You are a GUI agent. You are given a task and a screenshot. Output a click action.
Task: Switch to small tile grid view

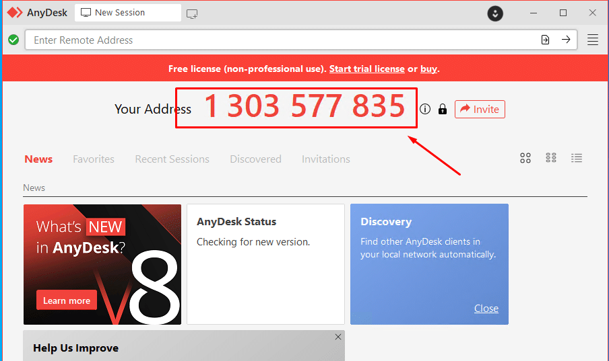click(x=551, y=157)
